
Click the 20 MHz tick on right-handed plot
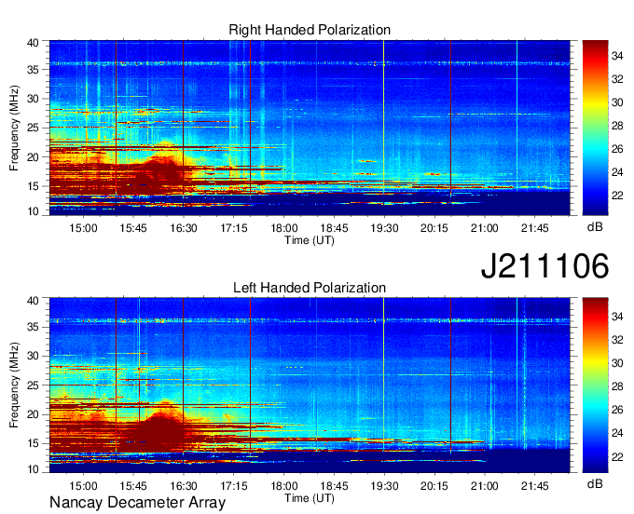coord(33,157)
